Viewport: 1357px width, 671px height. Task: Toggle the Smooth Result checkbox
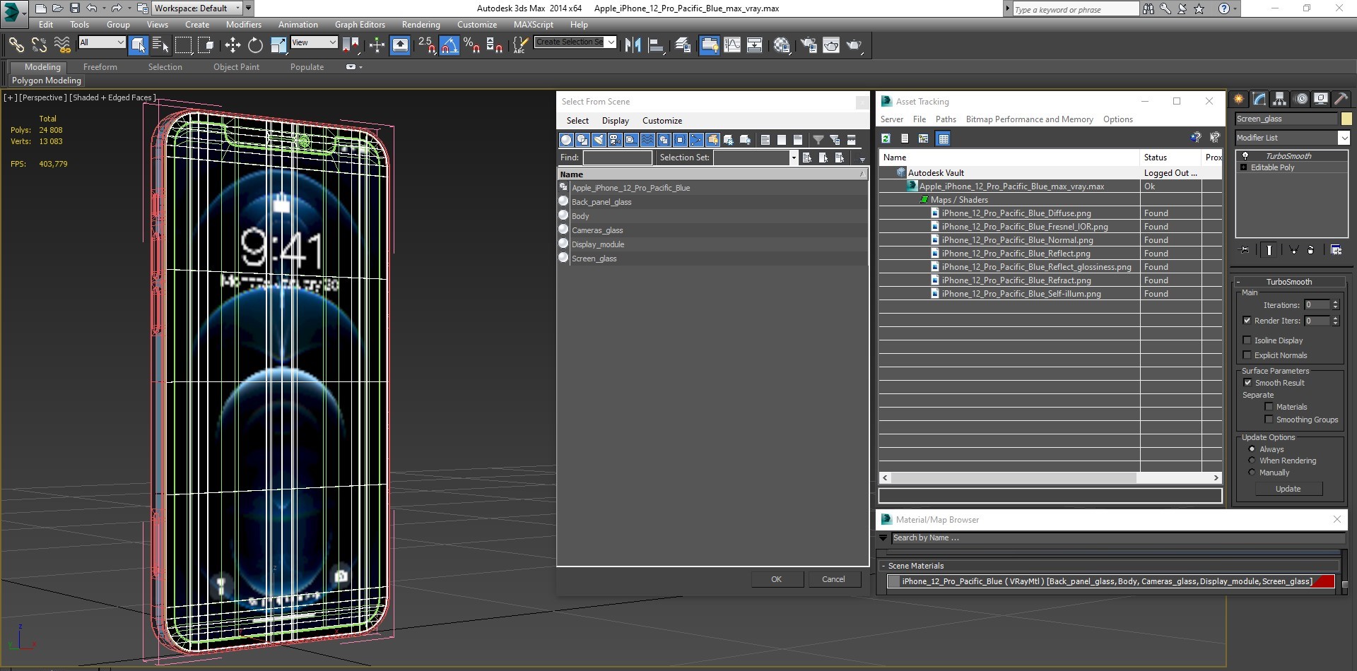coord(1247,383)
